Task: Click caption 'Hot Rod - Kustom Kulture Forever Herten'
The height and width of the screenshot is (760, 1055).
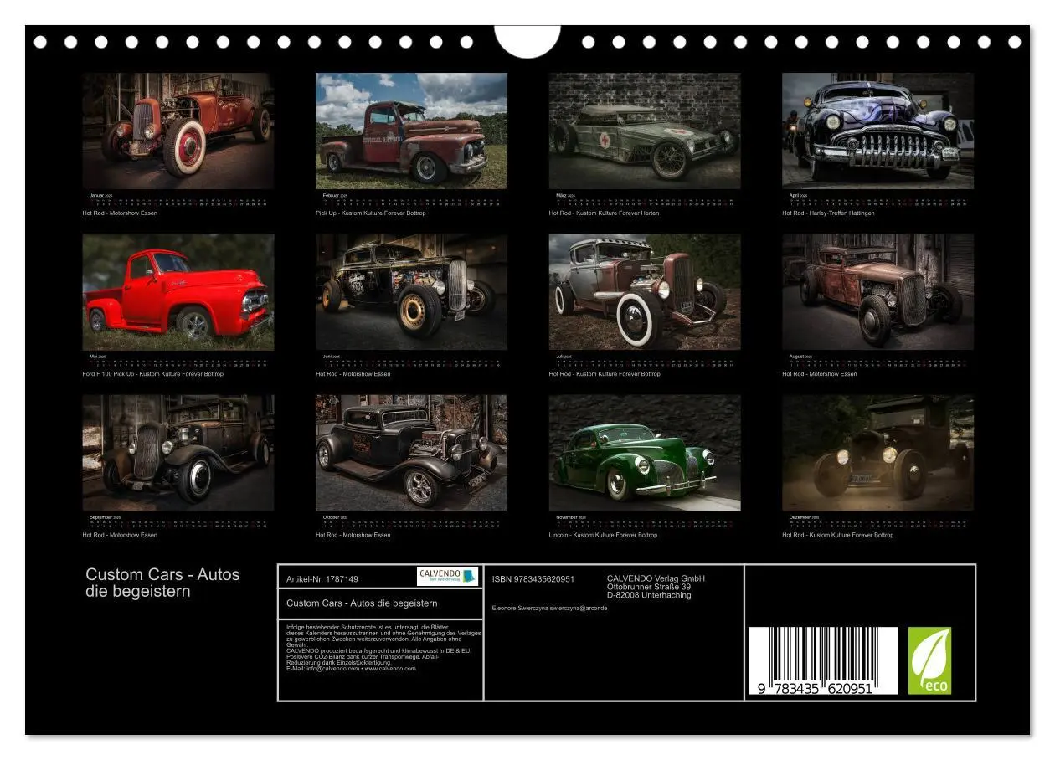Action: click(604, 213)
